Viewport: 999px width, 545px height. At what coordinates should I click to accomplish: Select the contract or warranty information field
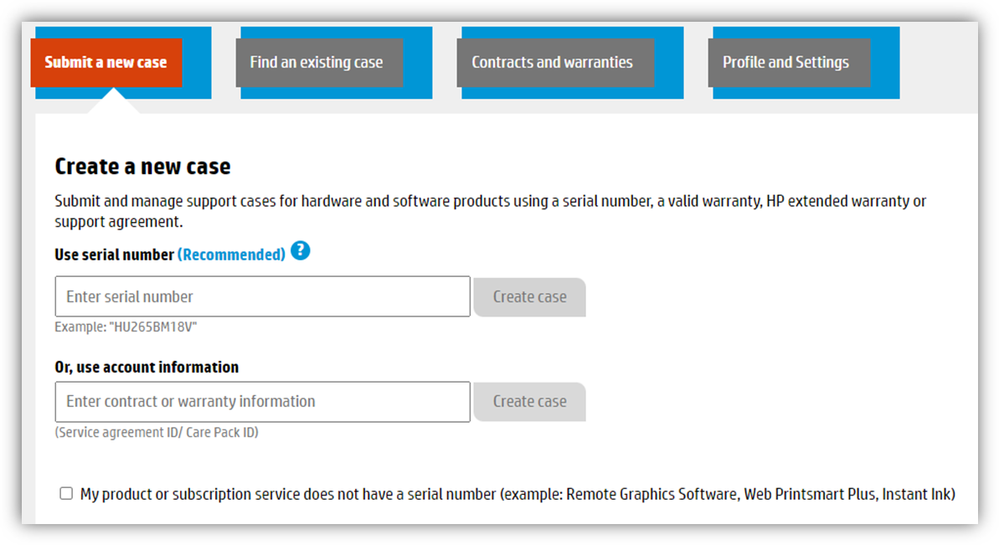pos(262,402)
